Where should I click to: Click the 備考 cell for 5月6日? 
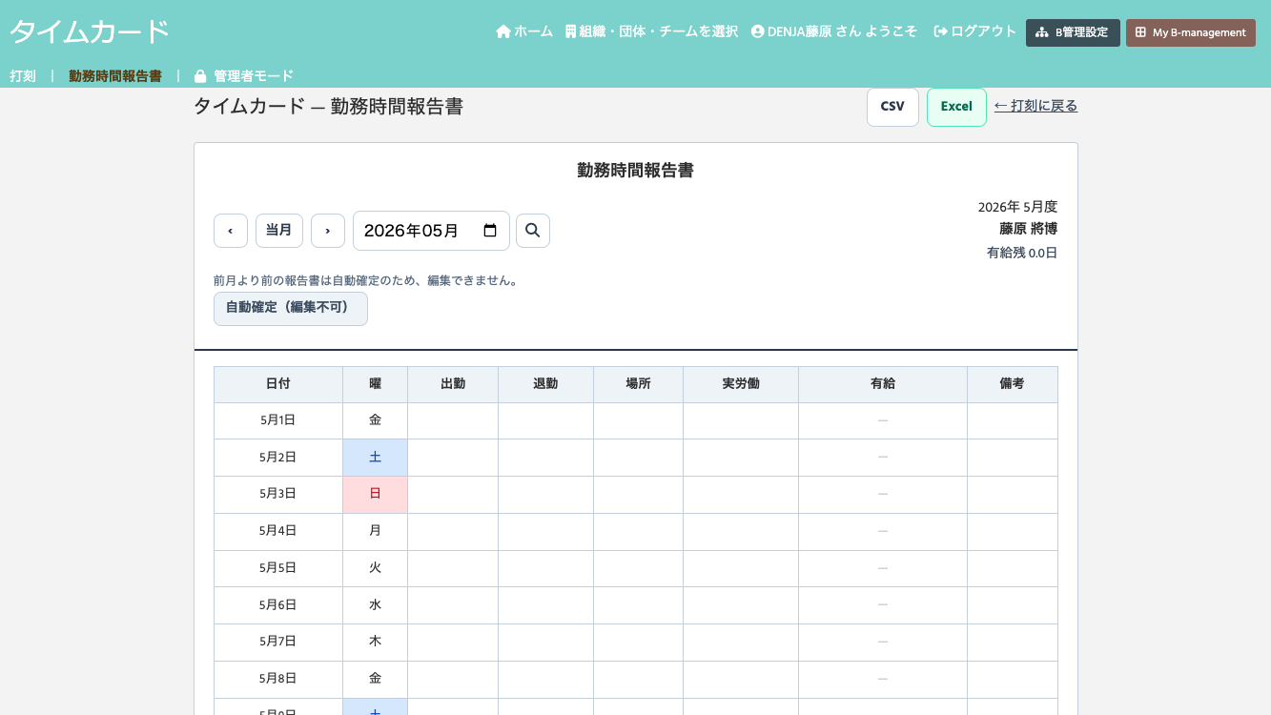coord(1013,605)
